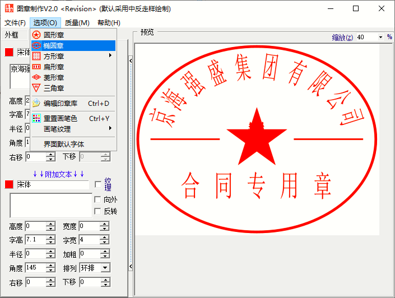This screenshot has height=298, width=395.
Task: Click the additional text red color swatch
Action: click(9, 184)
